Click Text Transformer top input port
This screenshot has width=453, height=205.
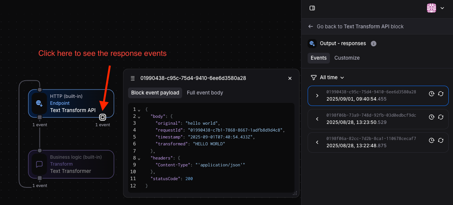tap(40, 151)
